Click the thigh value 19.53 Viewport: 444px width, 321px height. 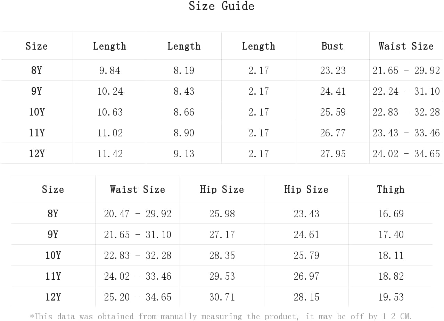click(391, 297)
